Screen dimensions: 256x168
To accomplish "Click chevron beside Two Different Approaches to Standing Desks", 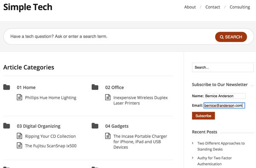I will pos(193,143).
